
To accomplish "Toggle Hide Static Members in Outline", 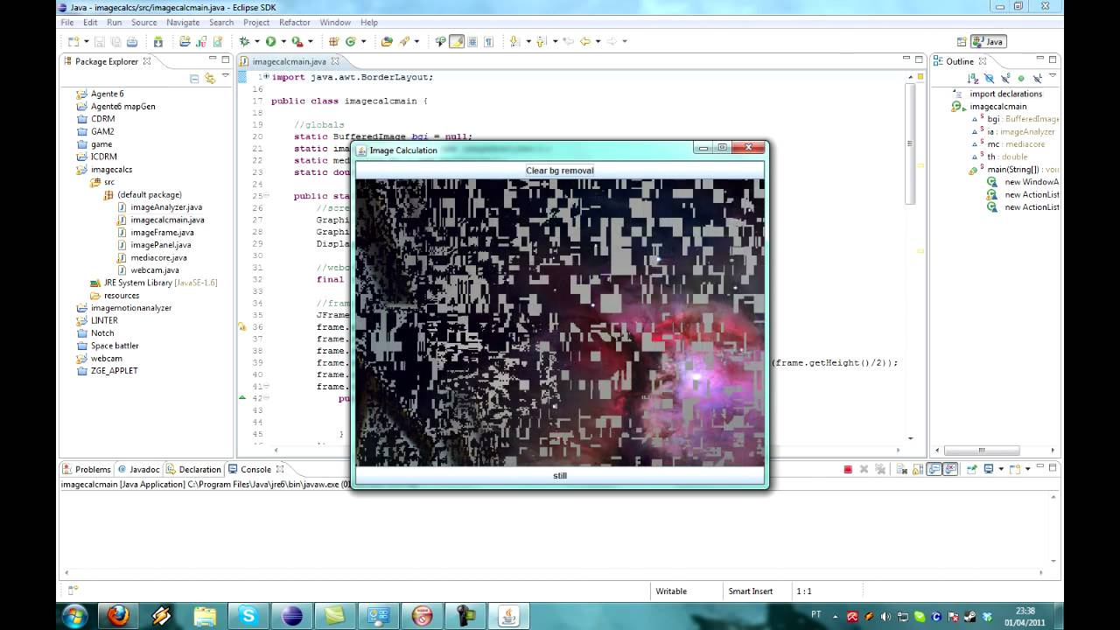I will click(x=1005, y=79).
